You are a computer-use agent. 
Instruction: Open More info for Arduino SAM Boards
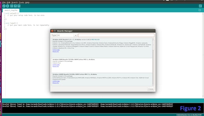point(55,66)
